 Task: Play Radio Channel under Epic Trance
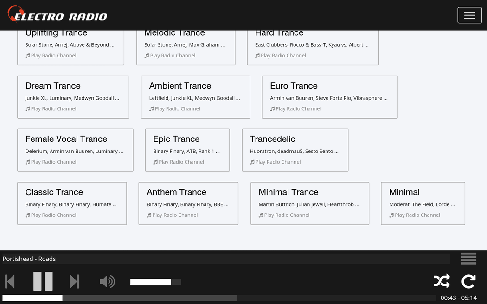point(181,162)
